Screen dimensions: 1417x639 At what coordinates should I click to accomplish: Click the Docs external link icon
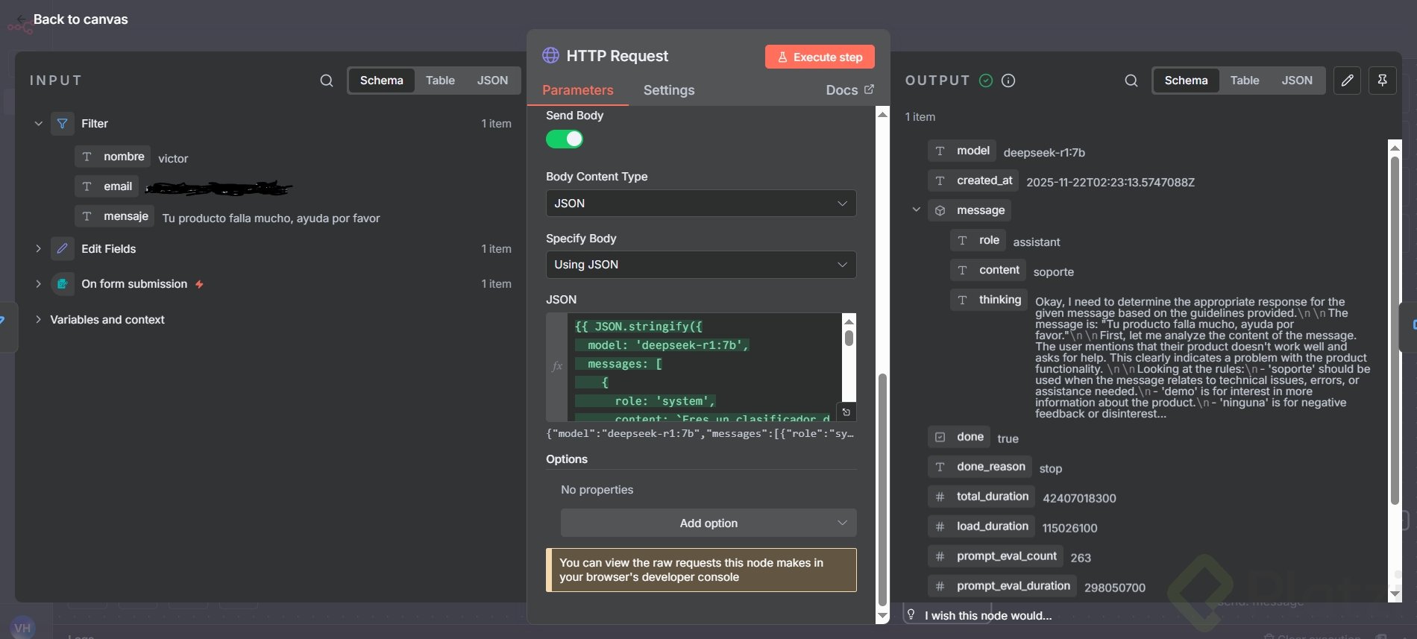point(869,89)
